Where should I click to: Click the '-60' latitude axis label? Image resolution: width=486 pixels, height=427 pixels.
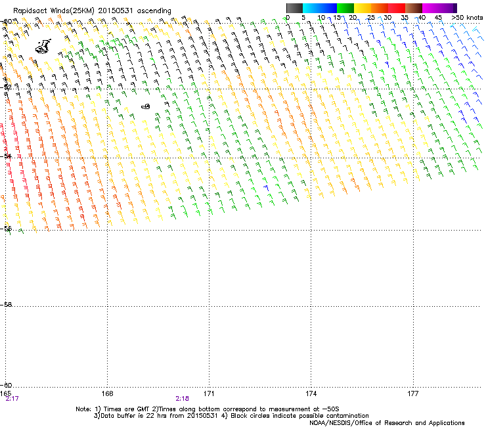click(x=6, y=385)
